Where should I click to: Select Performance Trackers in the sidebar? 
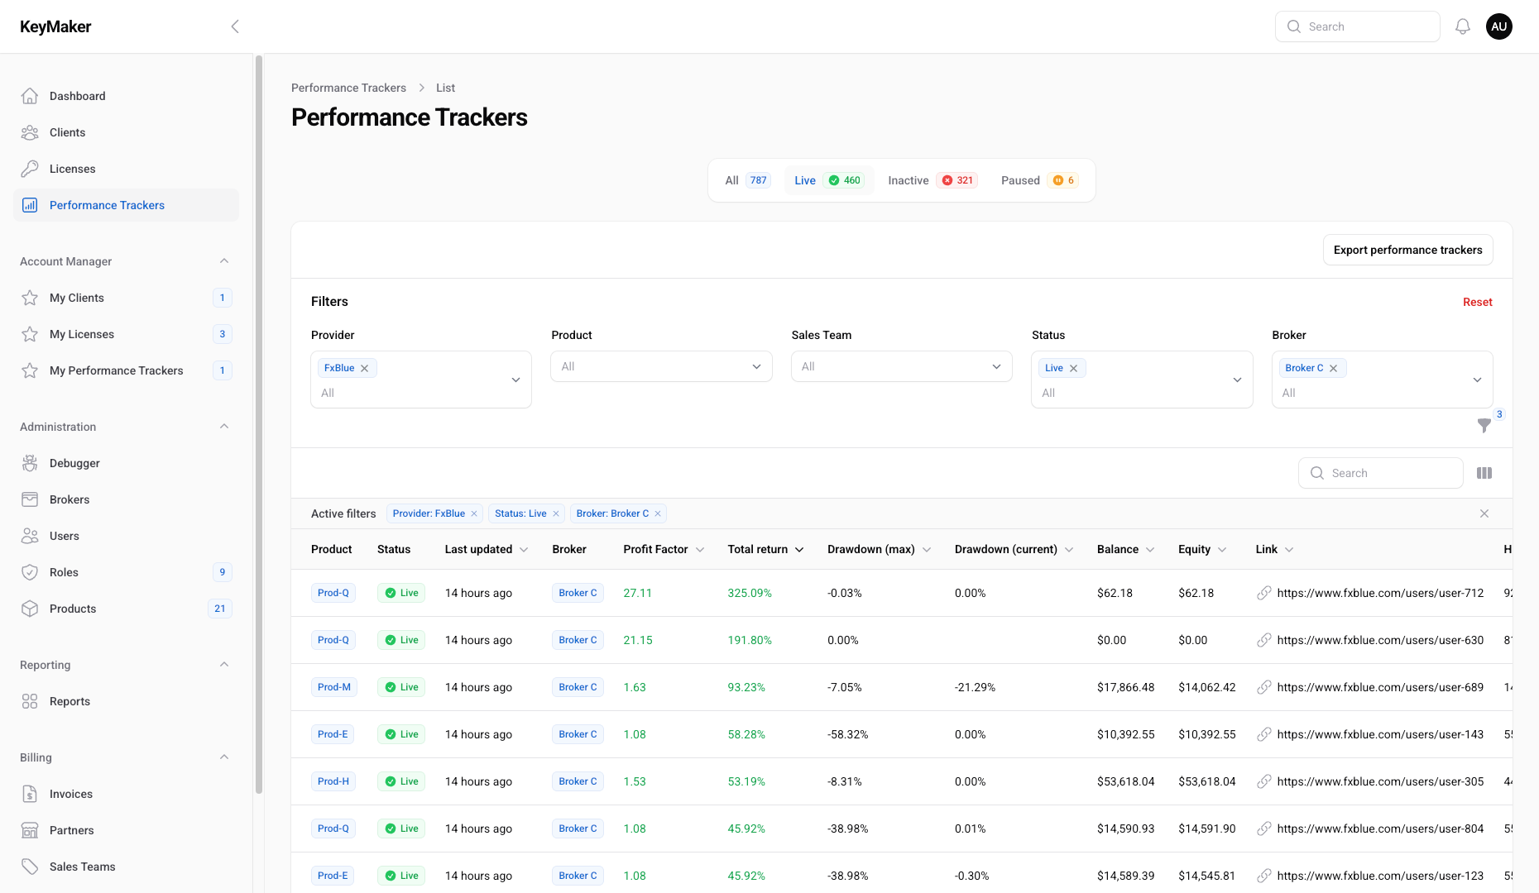(x=126, y=205)
